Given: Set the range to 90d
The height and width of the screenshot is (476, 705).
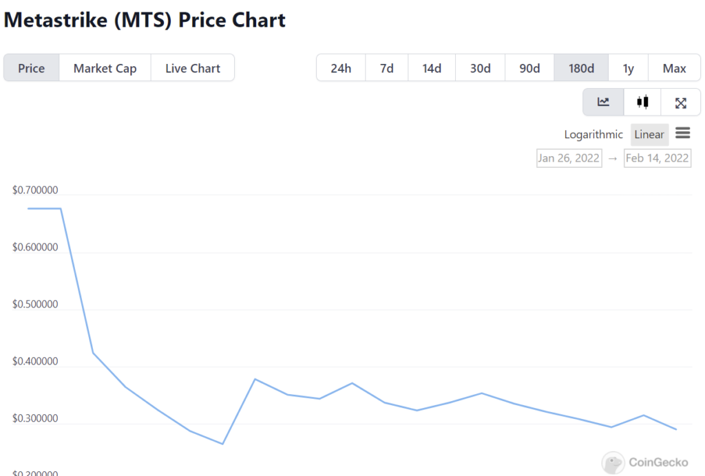Looking at the screenshot, I should [x=529, y=68].
